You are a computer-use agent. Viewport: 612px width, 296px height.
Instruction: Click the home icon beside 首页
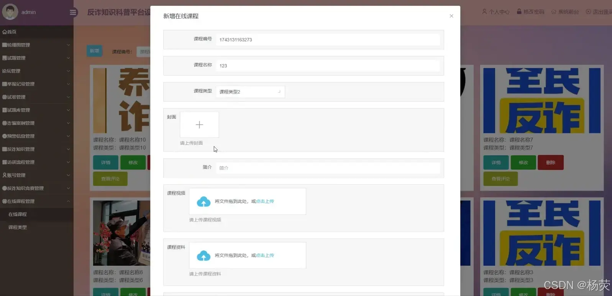click(x=4, y=32)
